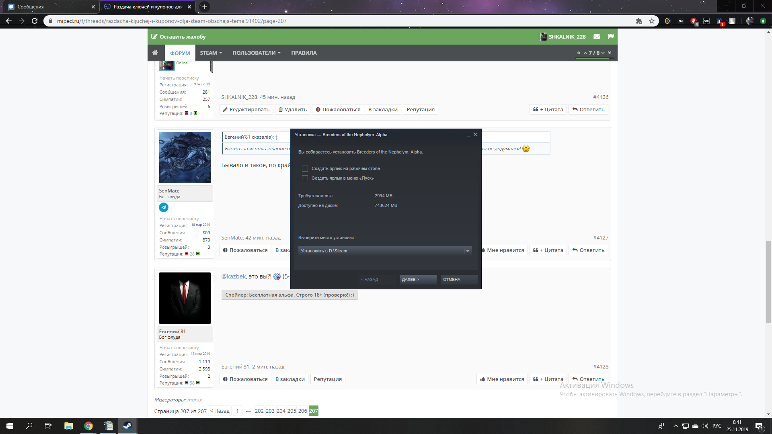Check the desktop shortcut option in installer
Image resolution: width=772 pixels, height=434 pixels.
click(305, 169)
